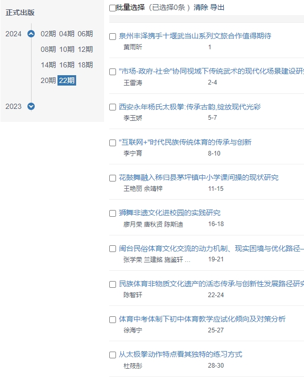The height and width of the screenshot is (377, 304).
Task: Tick checkbox for 西安永年杨氏太极拳 article
Action: pos(112,107)
